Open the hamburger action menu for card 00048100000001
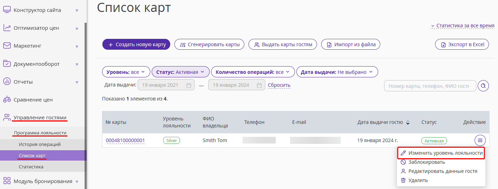The height and width of the screenshot is (189, 498). [480, 140]
